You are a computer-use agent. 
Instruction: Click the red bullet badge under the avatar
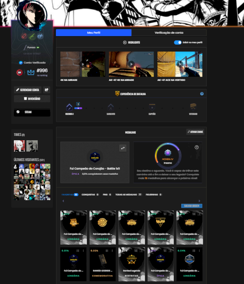[24, 36]
